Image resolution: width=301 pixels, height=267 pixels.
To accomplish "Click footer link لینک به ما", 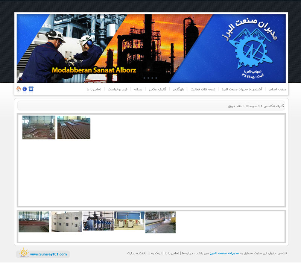I will point(155,253).
